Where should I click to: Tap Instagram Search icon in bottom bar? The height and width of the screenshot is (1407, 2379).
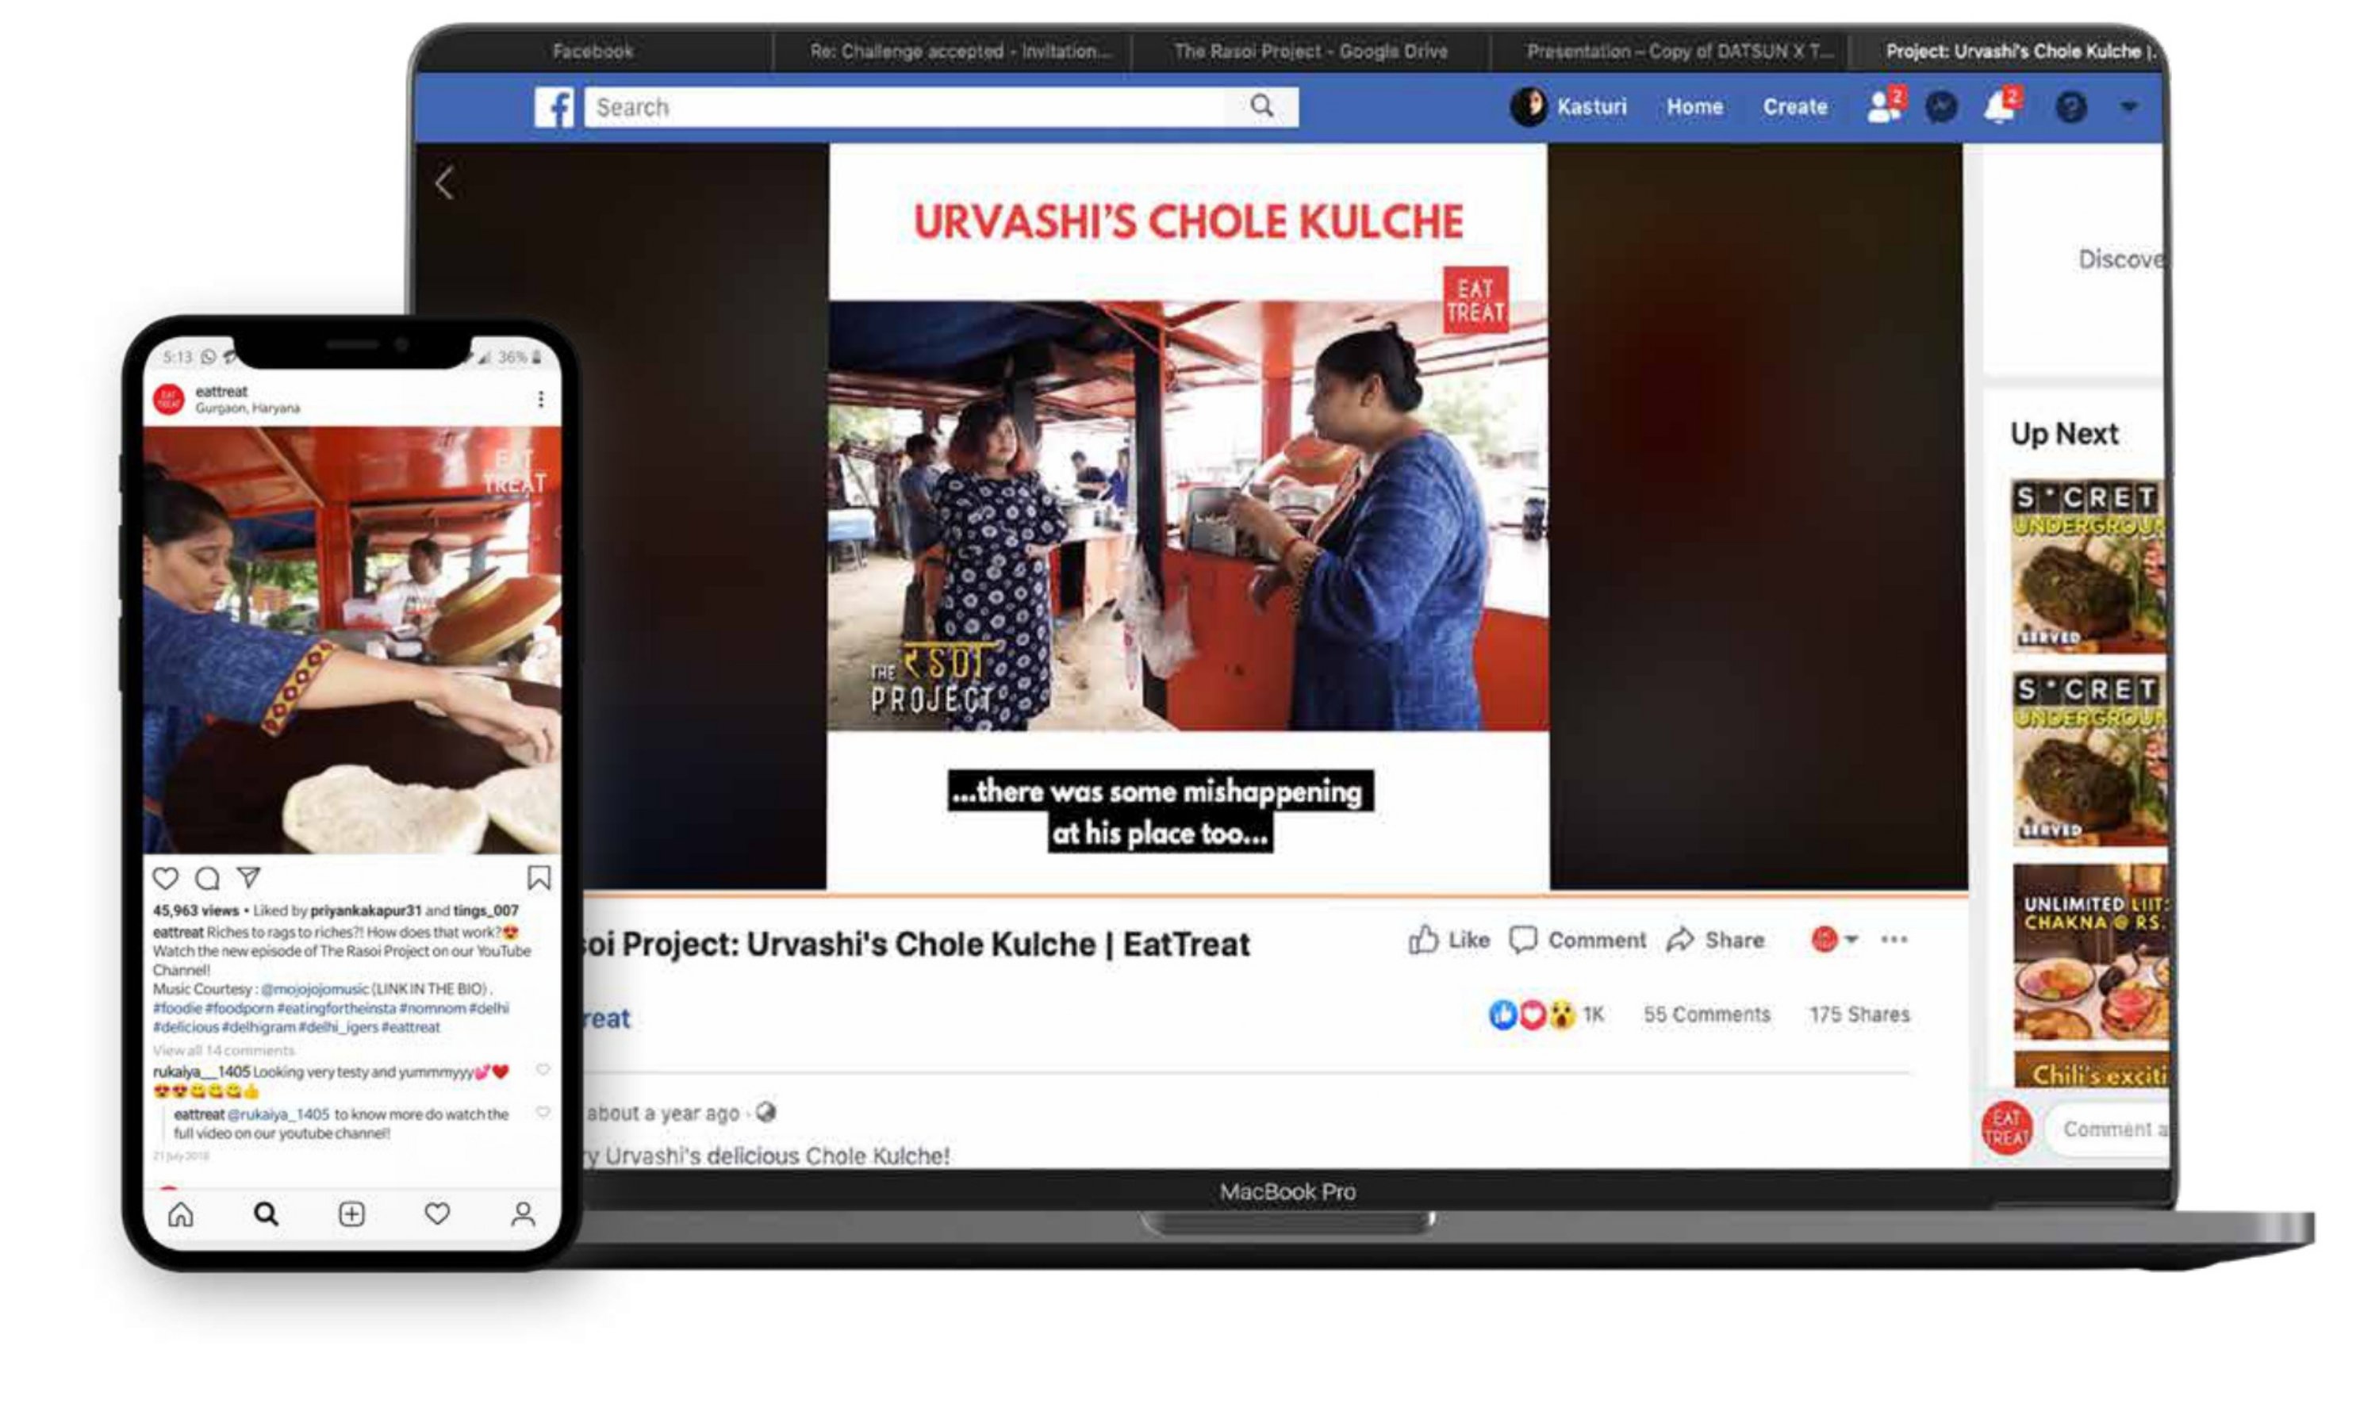[x=267, y=1214]
